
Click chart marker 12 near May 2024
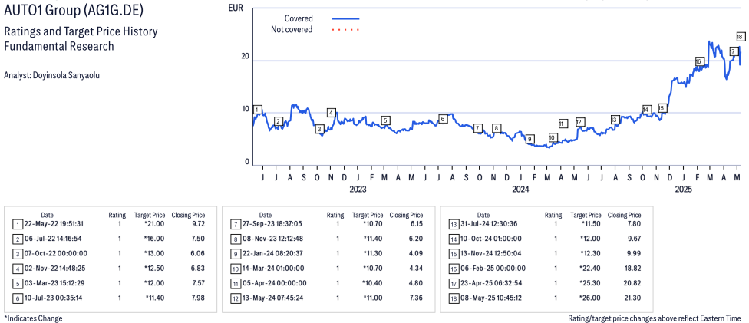coord(580,122)
